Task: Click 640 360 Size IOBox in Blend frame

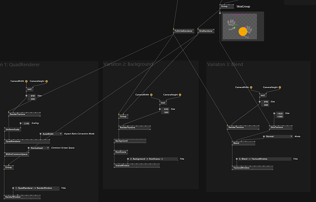Action: 265,104
